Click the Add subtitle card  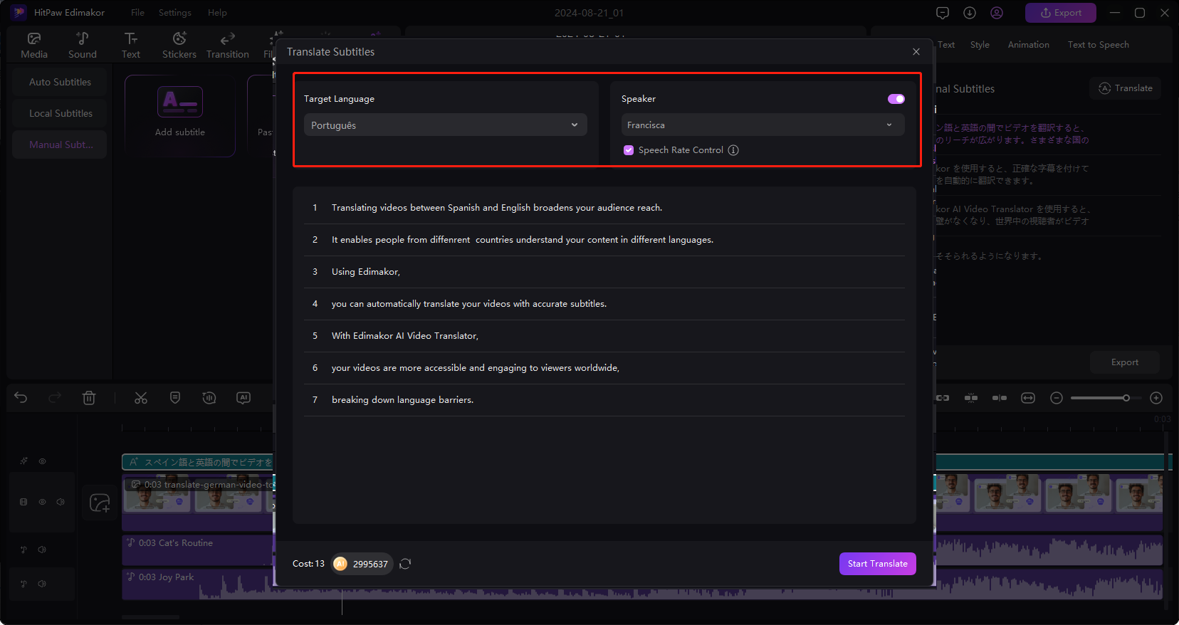pos(180,115)
